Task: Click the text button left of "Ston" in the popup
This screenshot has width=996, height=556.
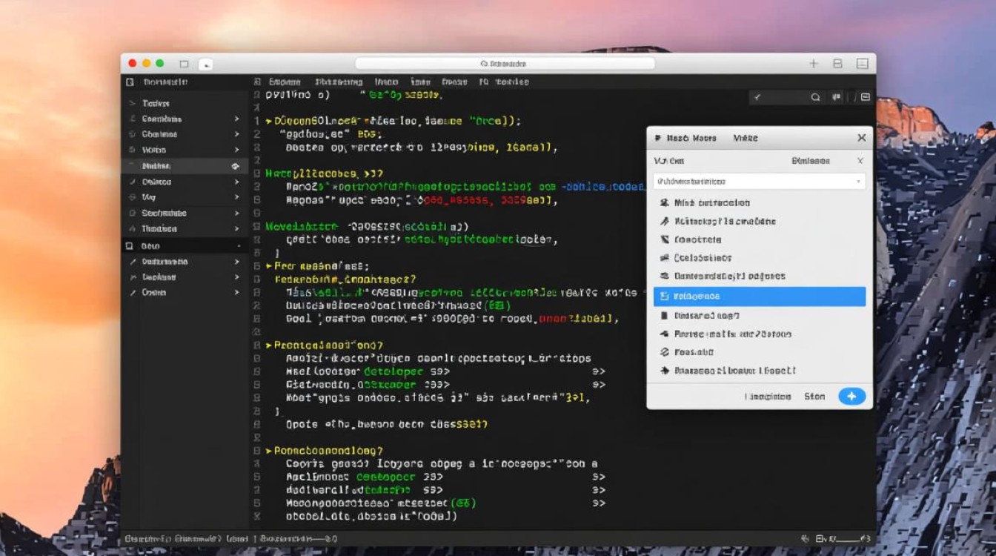Action: pyautogui.click(x=768, y=397)
